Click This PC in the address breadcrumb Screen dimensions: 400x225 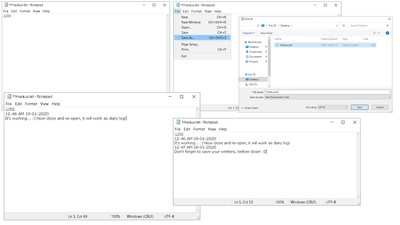click(272, 26)
